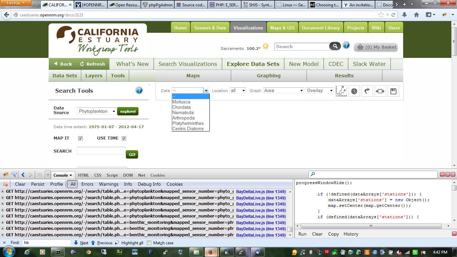
Task: Toggle the USE TIME checkbox
Action: 124,138
